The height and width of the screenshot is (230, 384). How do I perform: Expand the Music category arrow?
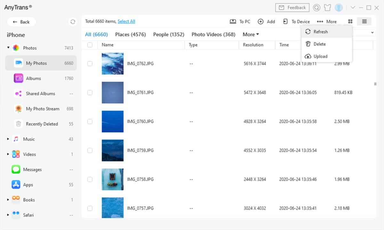8,139
